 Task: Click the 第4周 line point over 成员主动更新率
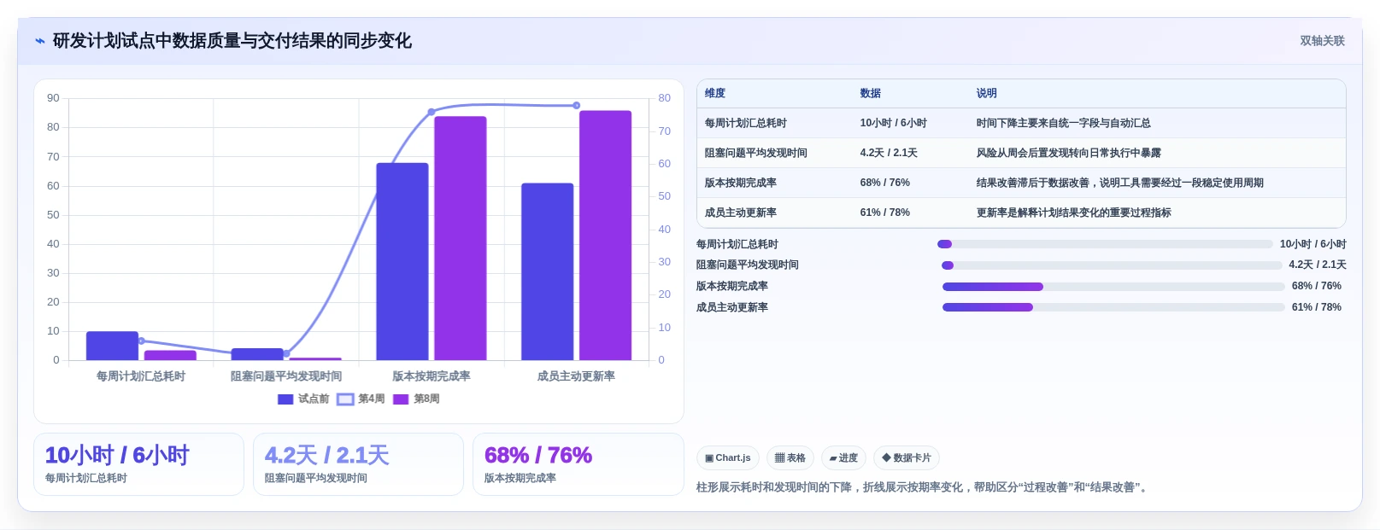(x=577, y=106)
